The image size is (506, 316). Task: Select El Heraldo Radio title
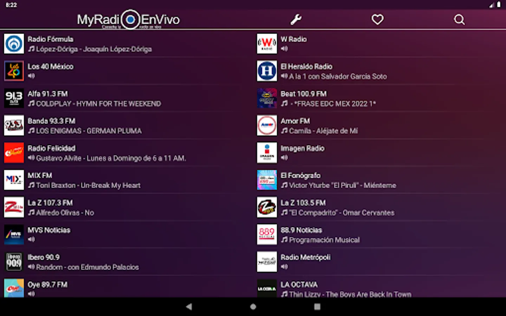click(x=306, y=67)
